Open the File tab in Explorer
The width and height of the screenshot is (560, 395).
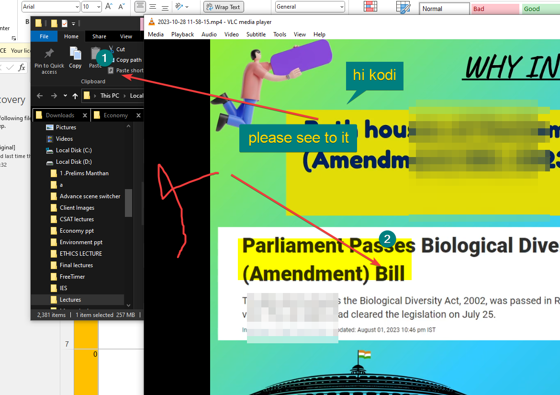pyautogui.click(x=44, y=36)
